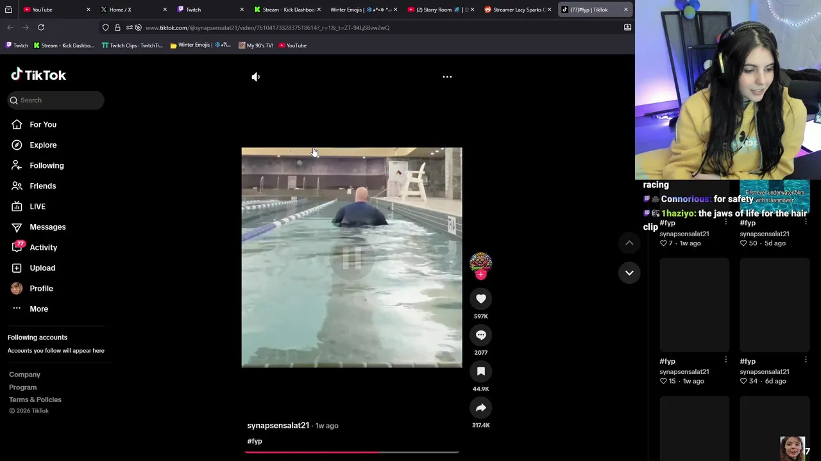Screen dimensions: 821x461
Task: Open the My 90's TV! bookmark
Action: pos(256,45)
